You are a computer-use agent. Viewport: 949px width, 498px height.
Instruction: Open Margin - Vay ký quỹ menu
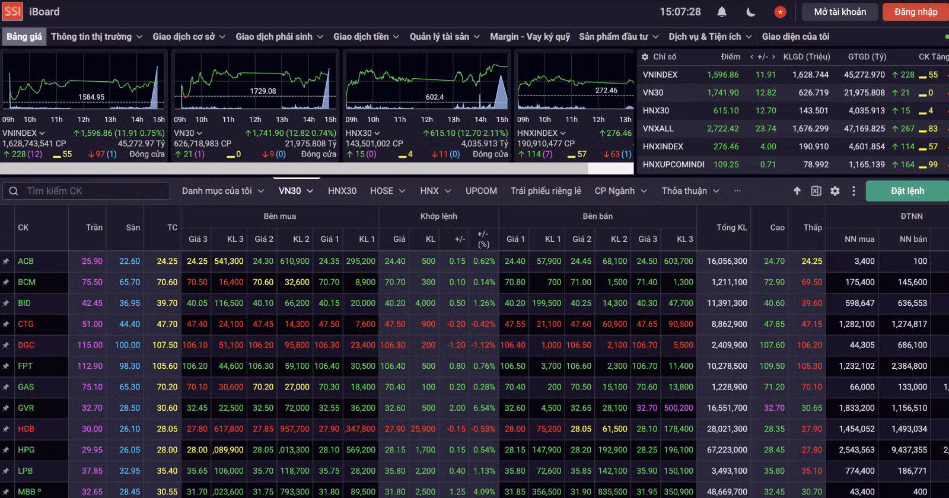click(x=530, y=37)
